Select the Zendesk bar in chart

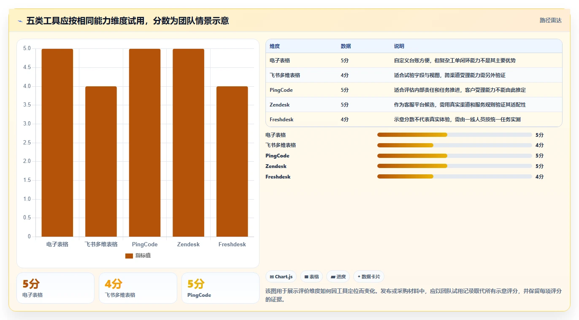coord(188,143)
